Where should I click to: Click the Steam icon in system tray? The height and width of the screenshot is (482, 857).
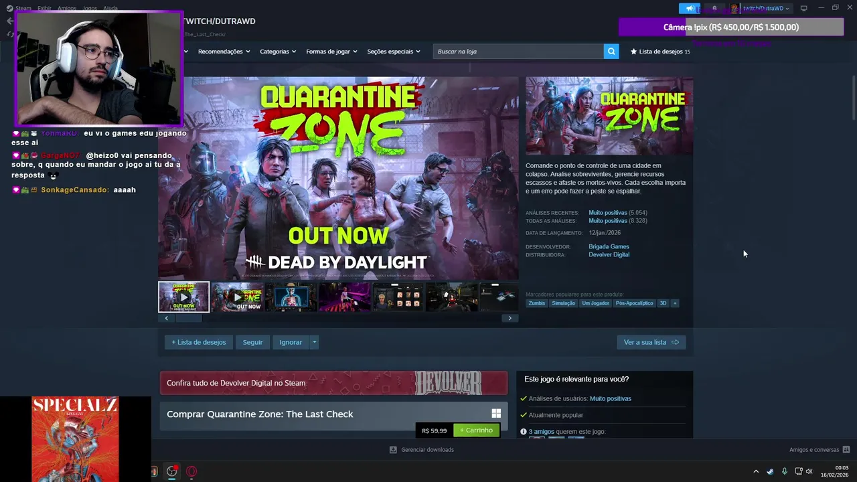pos(770,471)
